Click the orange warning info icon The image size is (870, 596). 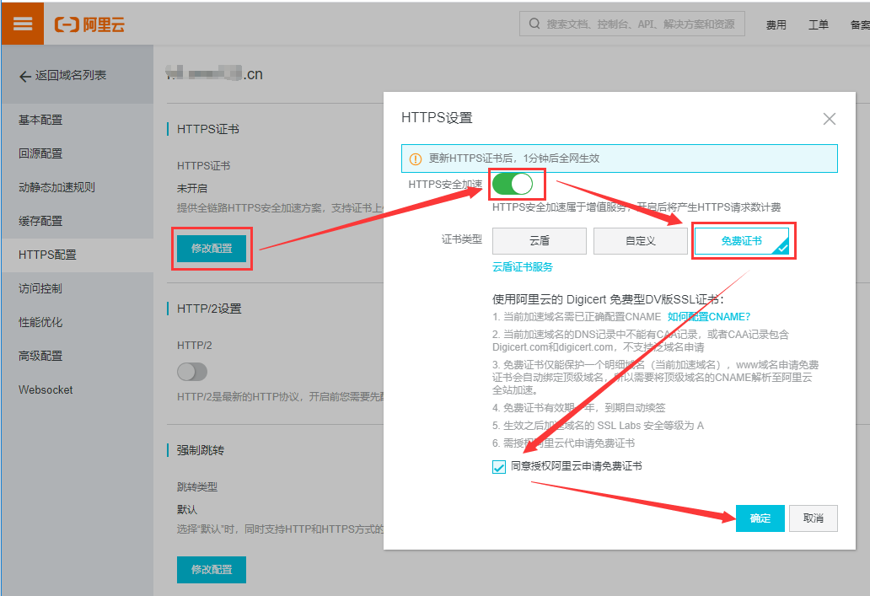415,158
